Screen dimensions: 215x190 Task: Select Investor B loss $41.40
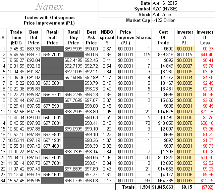(x=207, y=54)
